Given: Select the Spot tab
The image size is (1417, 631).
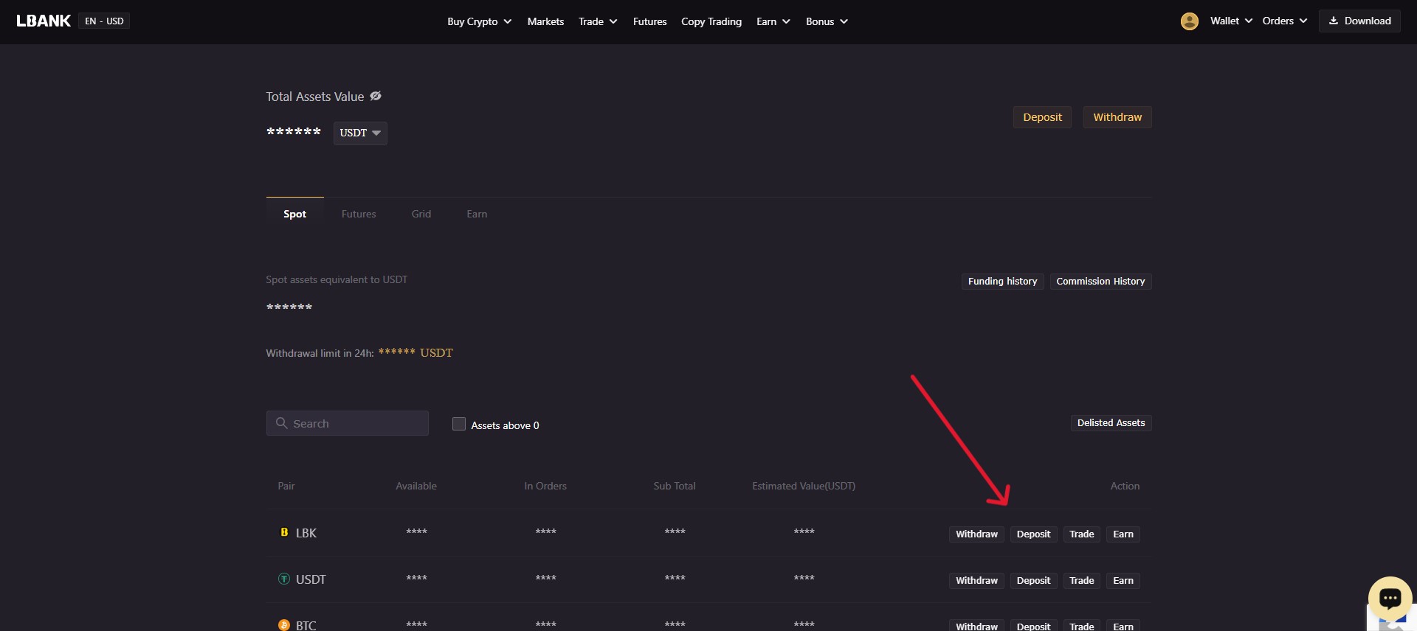Looking at the screenshot, I should point(294,214).
